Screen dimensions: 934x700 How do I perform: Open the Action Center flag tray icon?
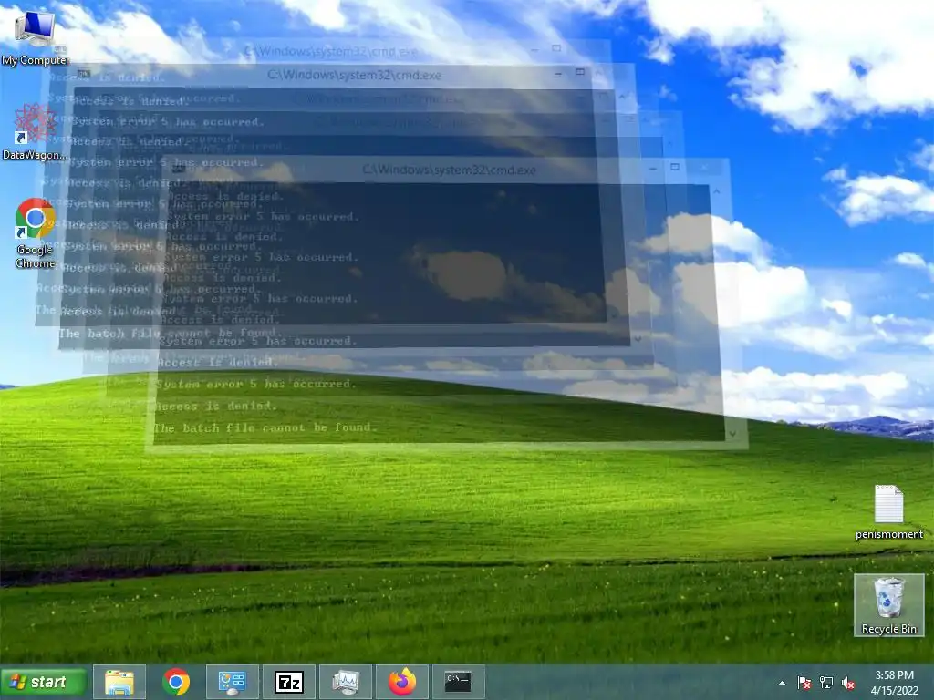[804, 683]
